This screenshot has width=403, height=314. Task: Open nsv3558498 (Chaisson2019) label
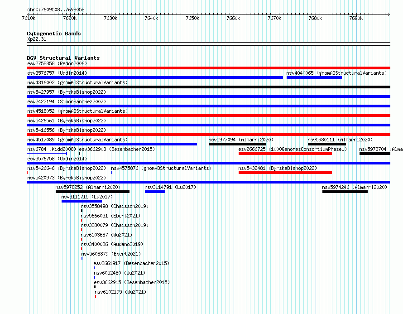[115, 206]
